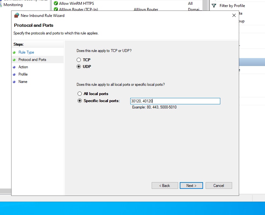
Task: Click the blue bullet beside Action
Action: (x=14, y=67)
